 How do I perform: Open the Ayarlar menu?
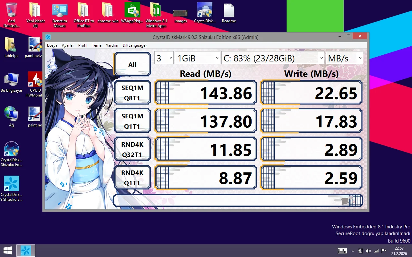tap(68, 45)
